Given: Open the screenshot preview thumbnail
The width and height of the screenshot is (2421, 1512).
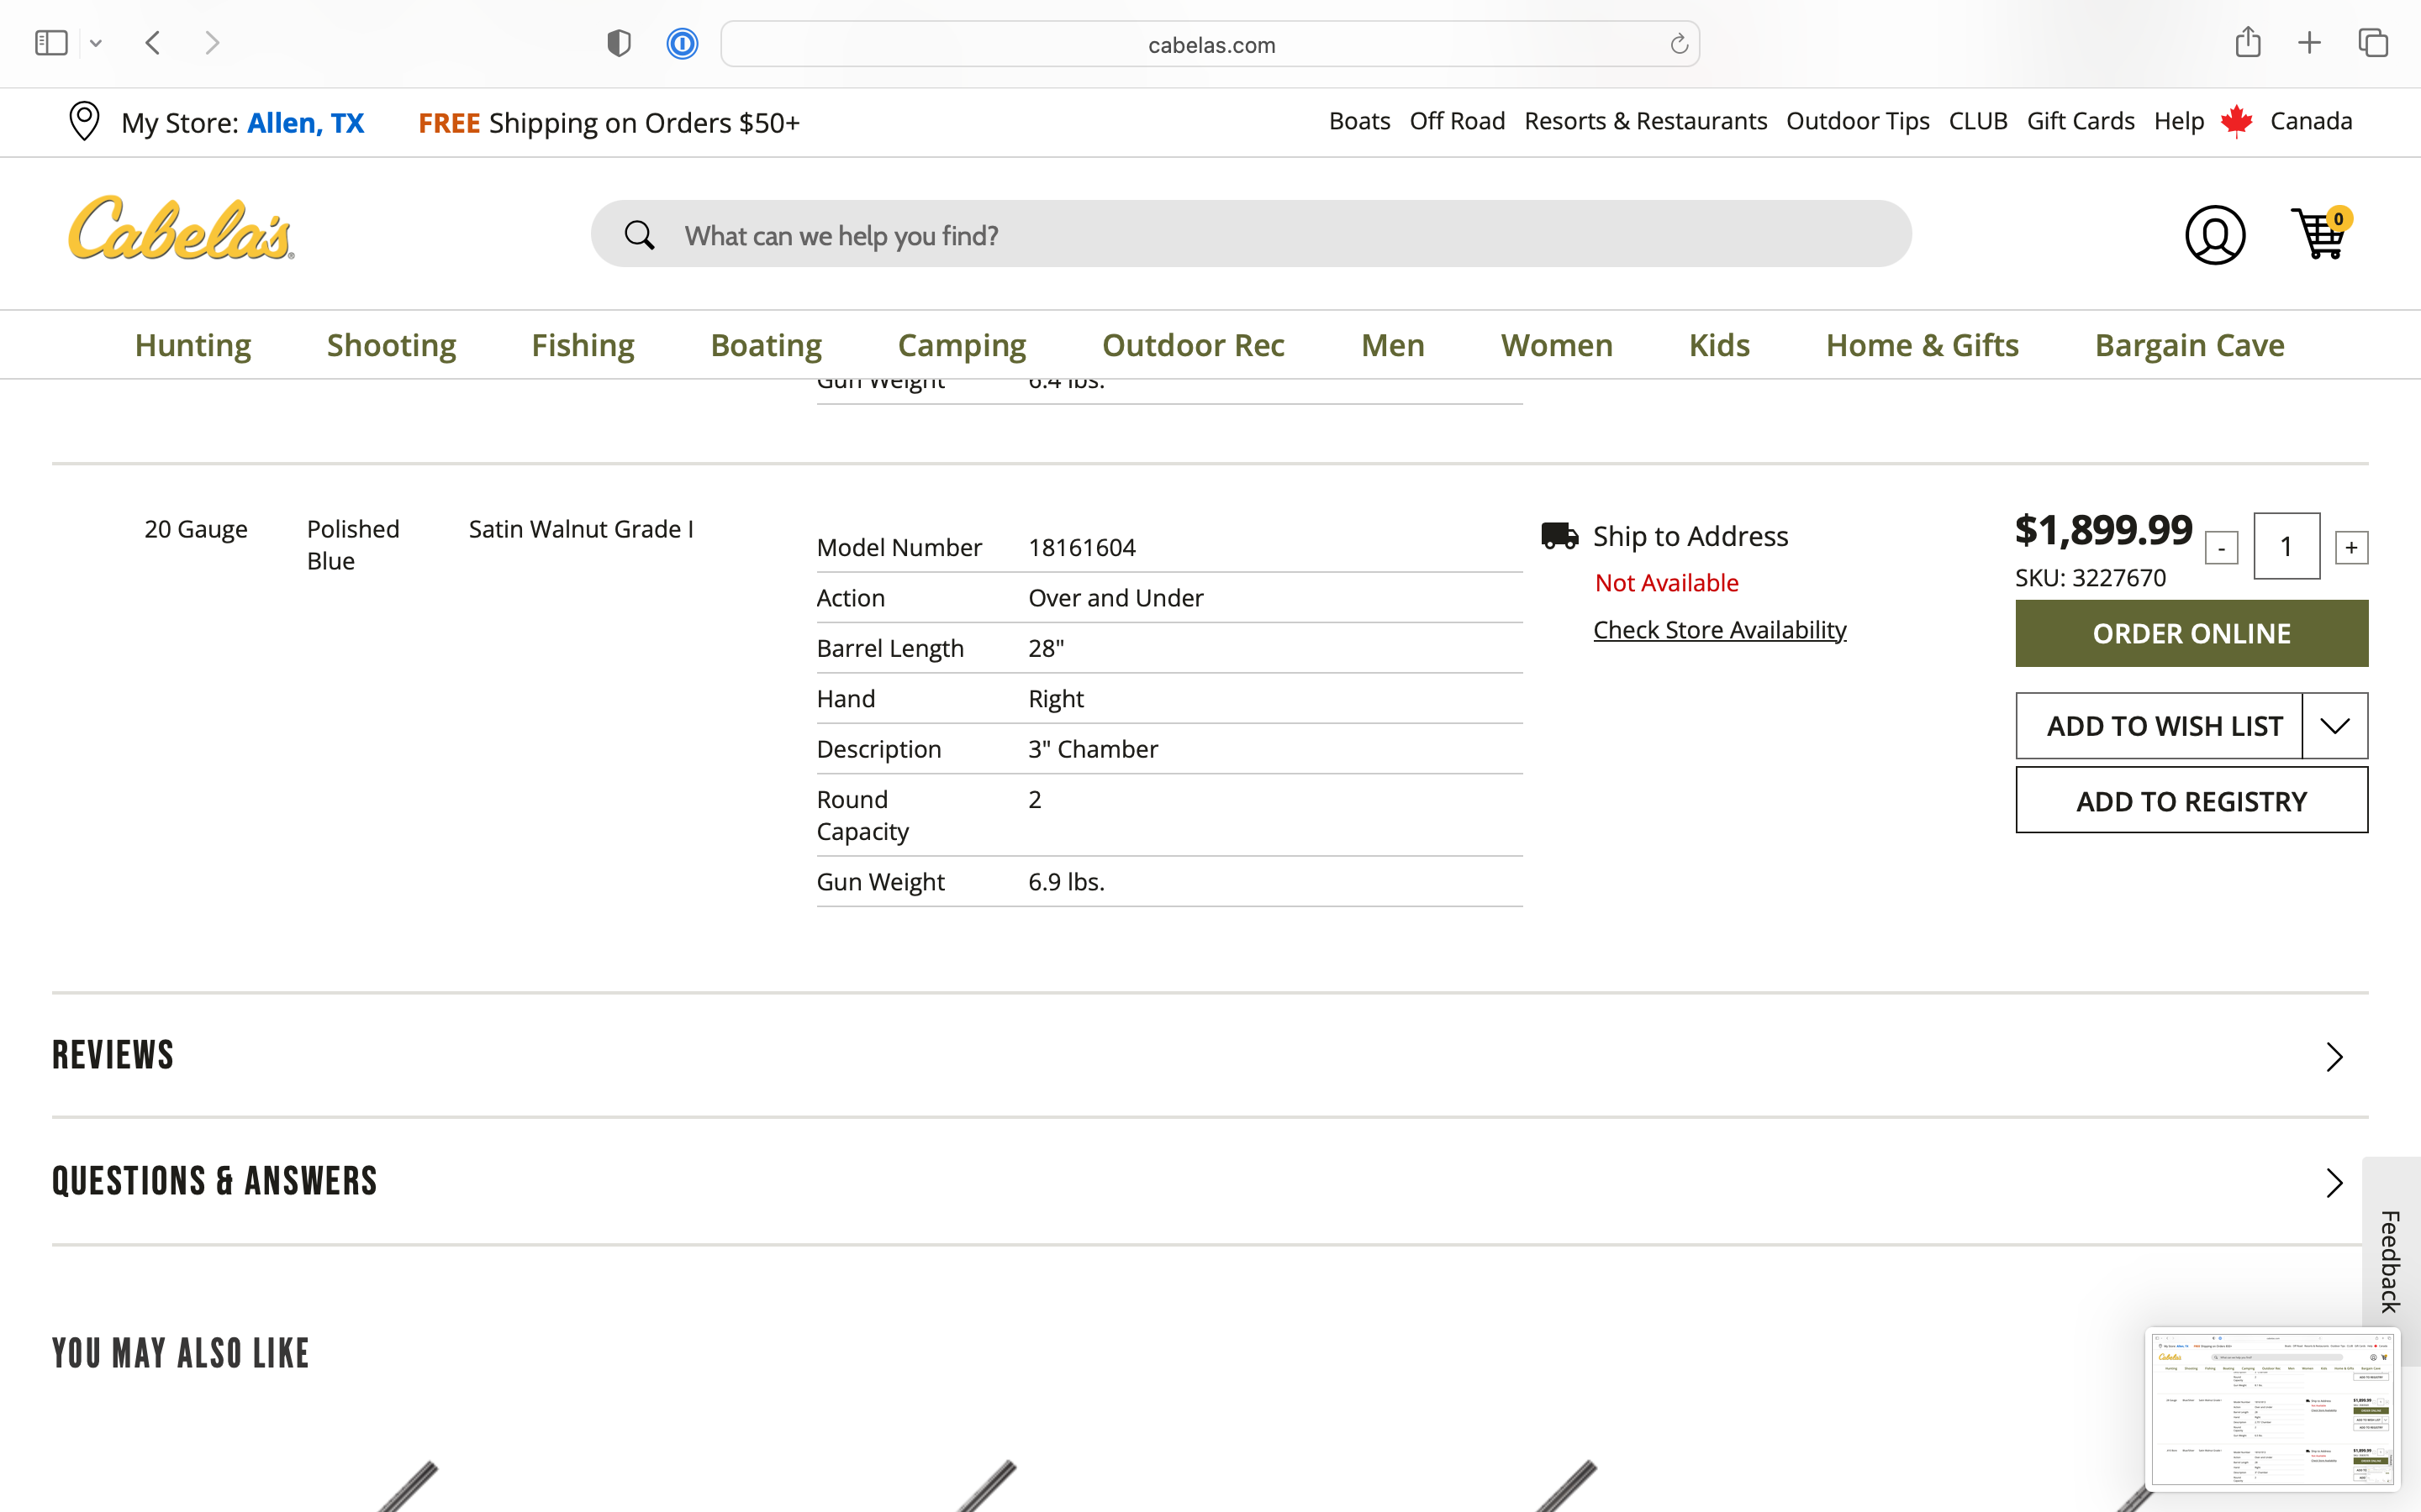Looking at the screenshot, I should 2272,1409.
